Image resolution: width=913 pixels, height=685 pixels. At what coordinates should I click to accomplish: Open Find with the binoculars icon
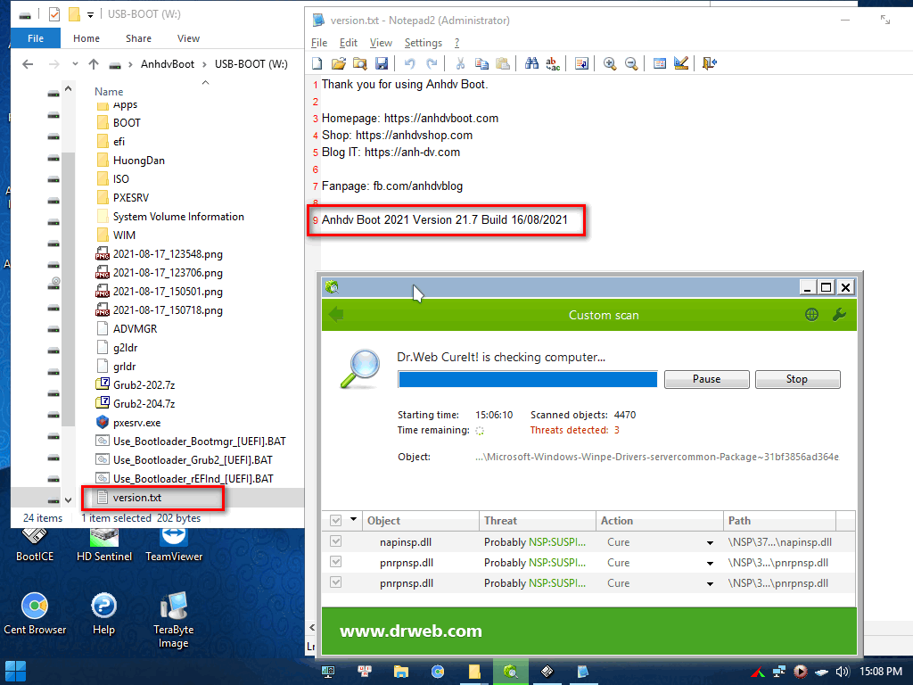[531, 63]
